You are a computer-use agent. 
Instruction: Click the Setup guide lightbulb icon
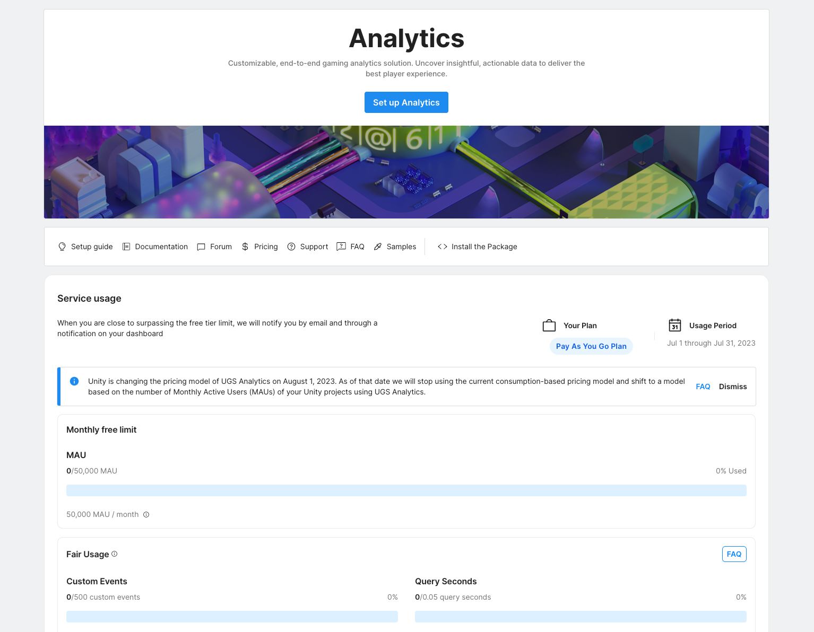click(62, 247)
